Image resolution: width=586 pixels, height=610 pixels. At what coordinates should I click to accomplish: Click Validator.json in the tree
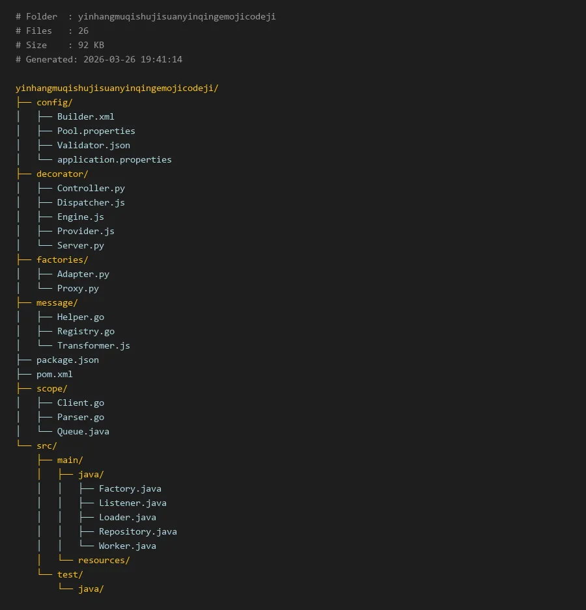tap(93, 145)
